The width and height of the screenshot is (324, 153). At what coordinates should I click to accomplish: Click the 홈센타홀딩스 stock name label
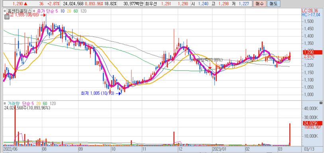[x=19, y=11]
